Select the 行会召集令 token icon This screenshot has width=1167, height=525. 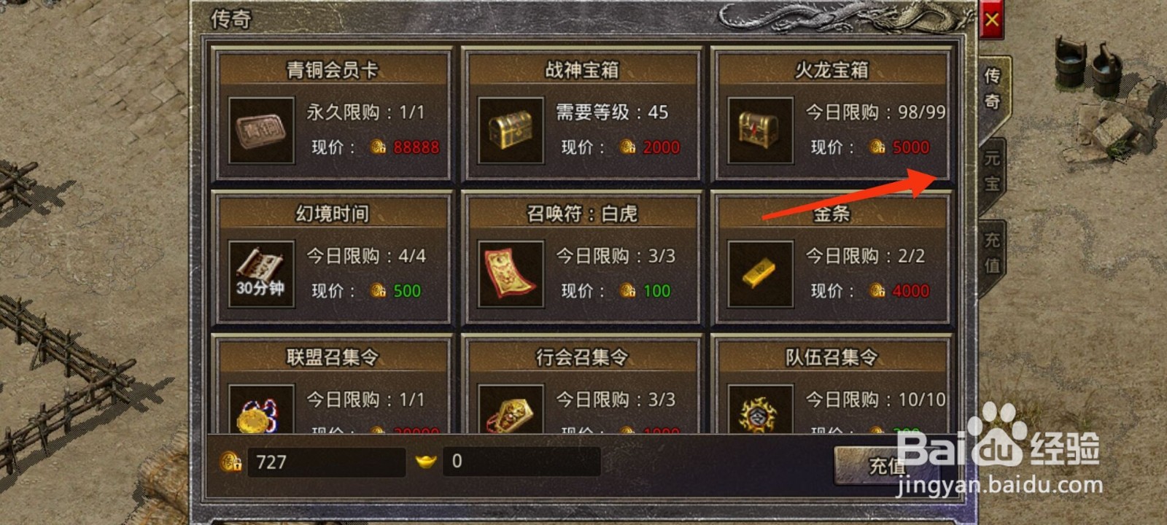tap(511, 410)
